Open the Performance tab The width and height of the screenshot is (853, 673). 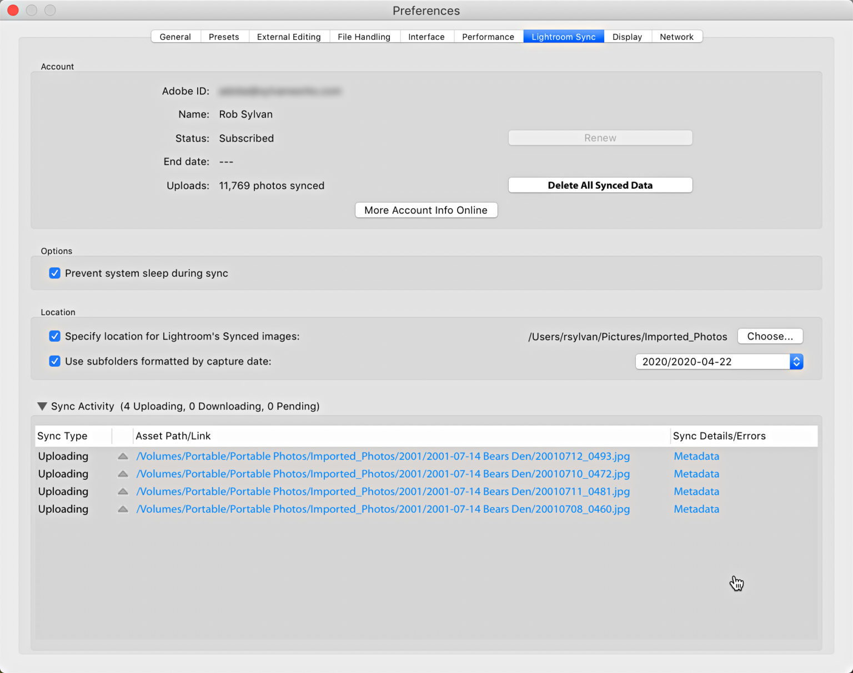coord(488,37)
